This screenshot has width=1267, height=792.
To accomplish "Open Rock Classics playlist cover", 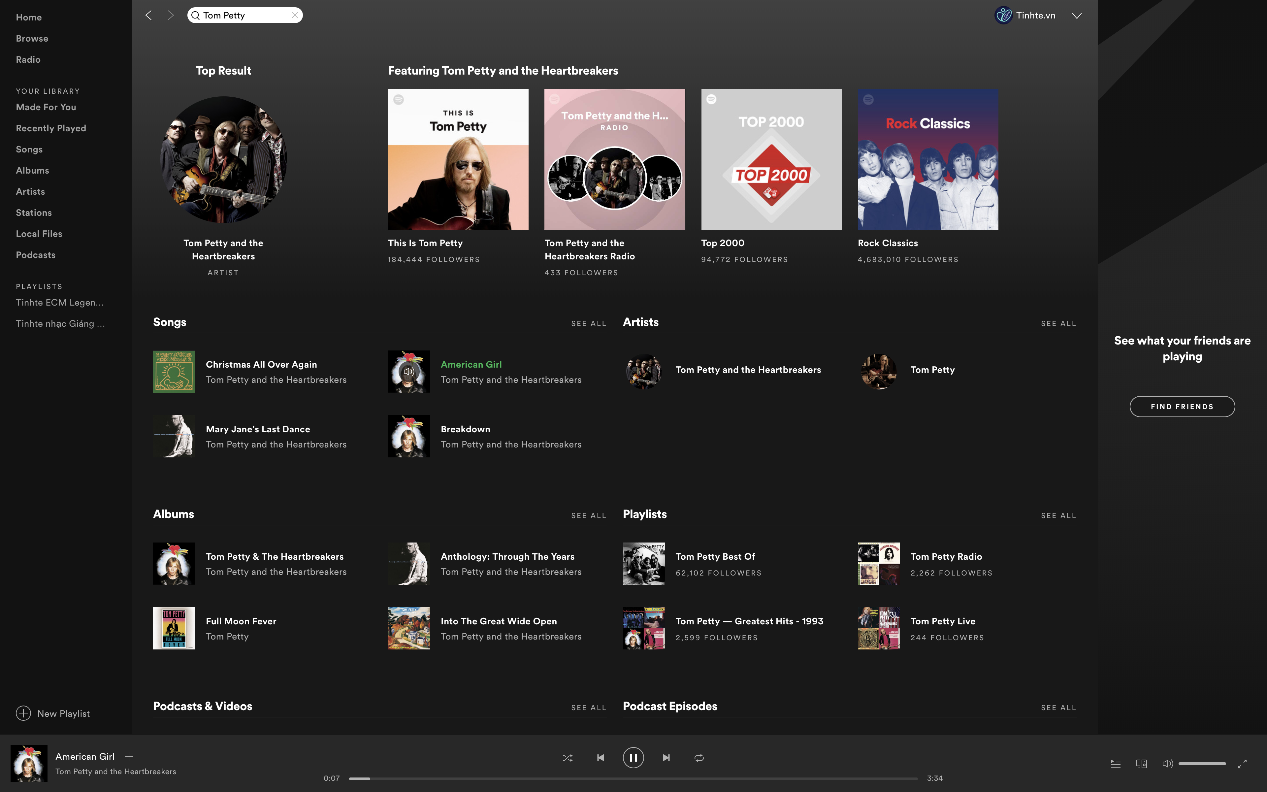I will (x=928, y=159).
